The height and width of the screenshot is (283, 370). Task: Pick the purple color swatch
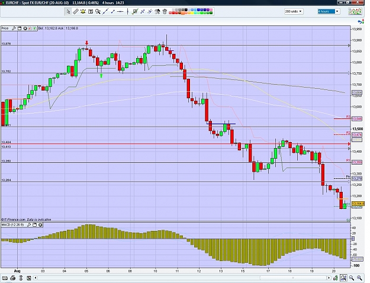(x=208, y=9)
